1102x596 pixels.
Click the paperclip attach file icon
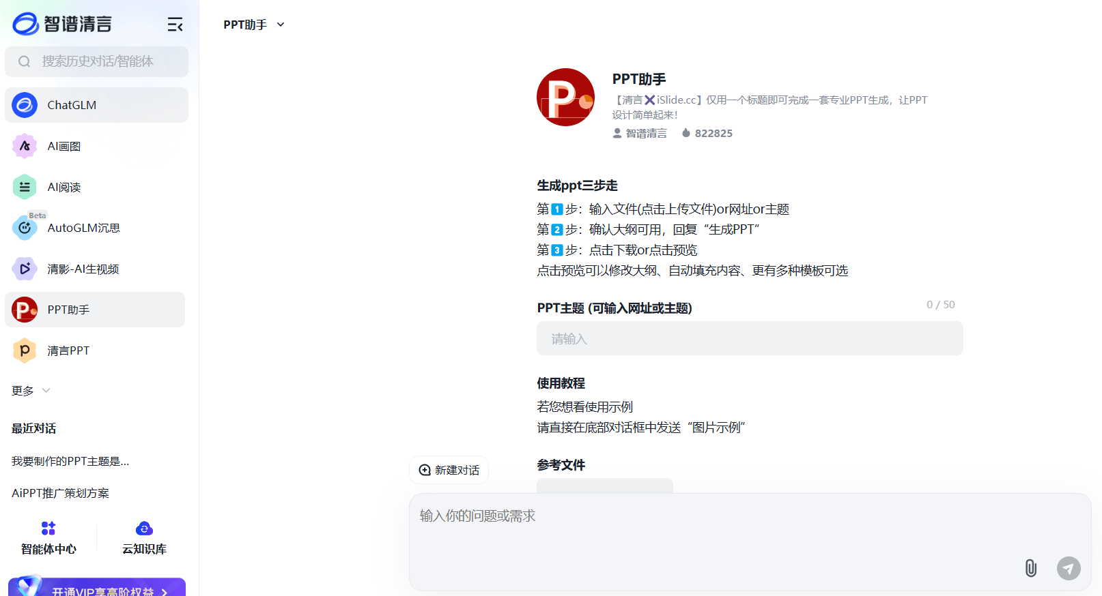1030,567
